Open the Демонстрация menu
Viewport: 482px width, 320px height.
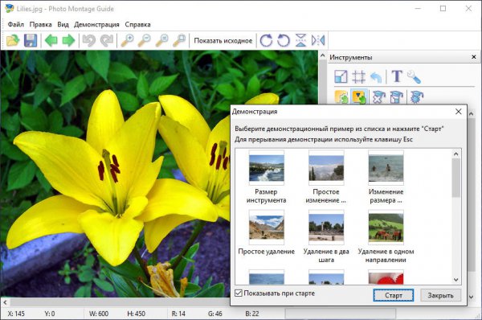(96, 24)
